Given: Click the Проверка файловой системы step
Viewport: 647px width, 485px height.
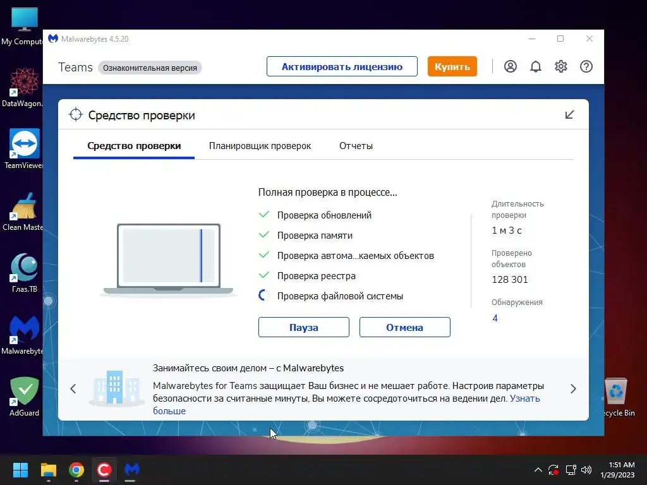Looking at the screenshot, I should (x=340, y=296).
